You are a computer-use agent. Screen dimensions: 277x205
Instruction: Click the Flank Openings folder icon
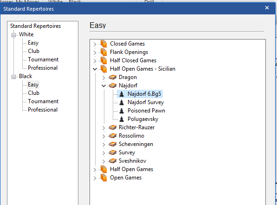click(103, 52)
